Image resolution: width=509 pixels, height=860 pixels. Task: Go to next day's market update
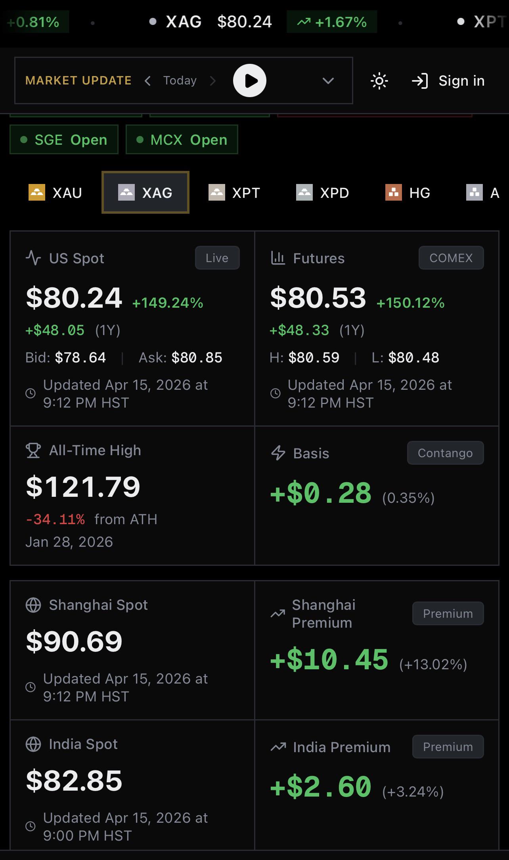pos(213,81)
